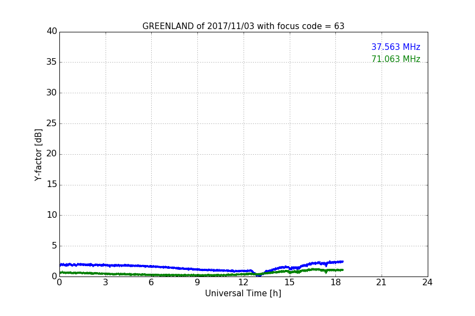Click the x-axis tick label 9

[197, 283]
